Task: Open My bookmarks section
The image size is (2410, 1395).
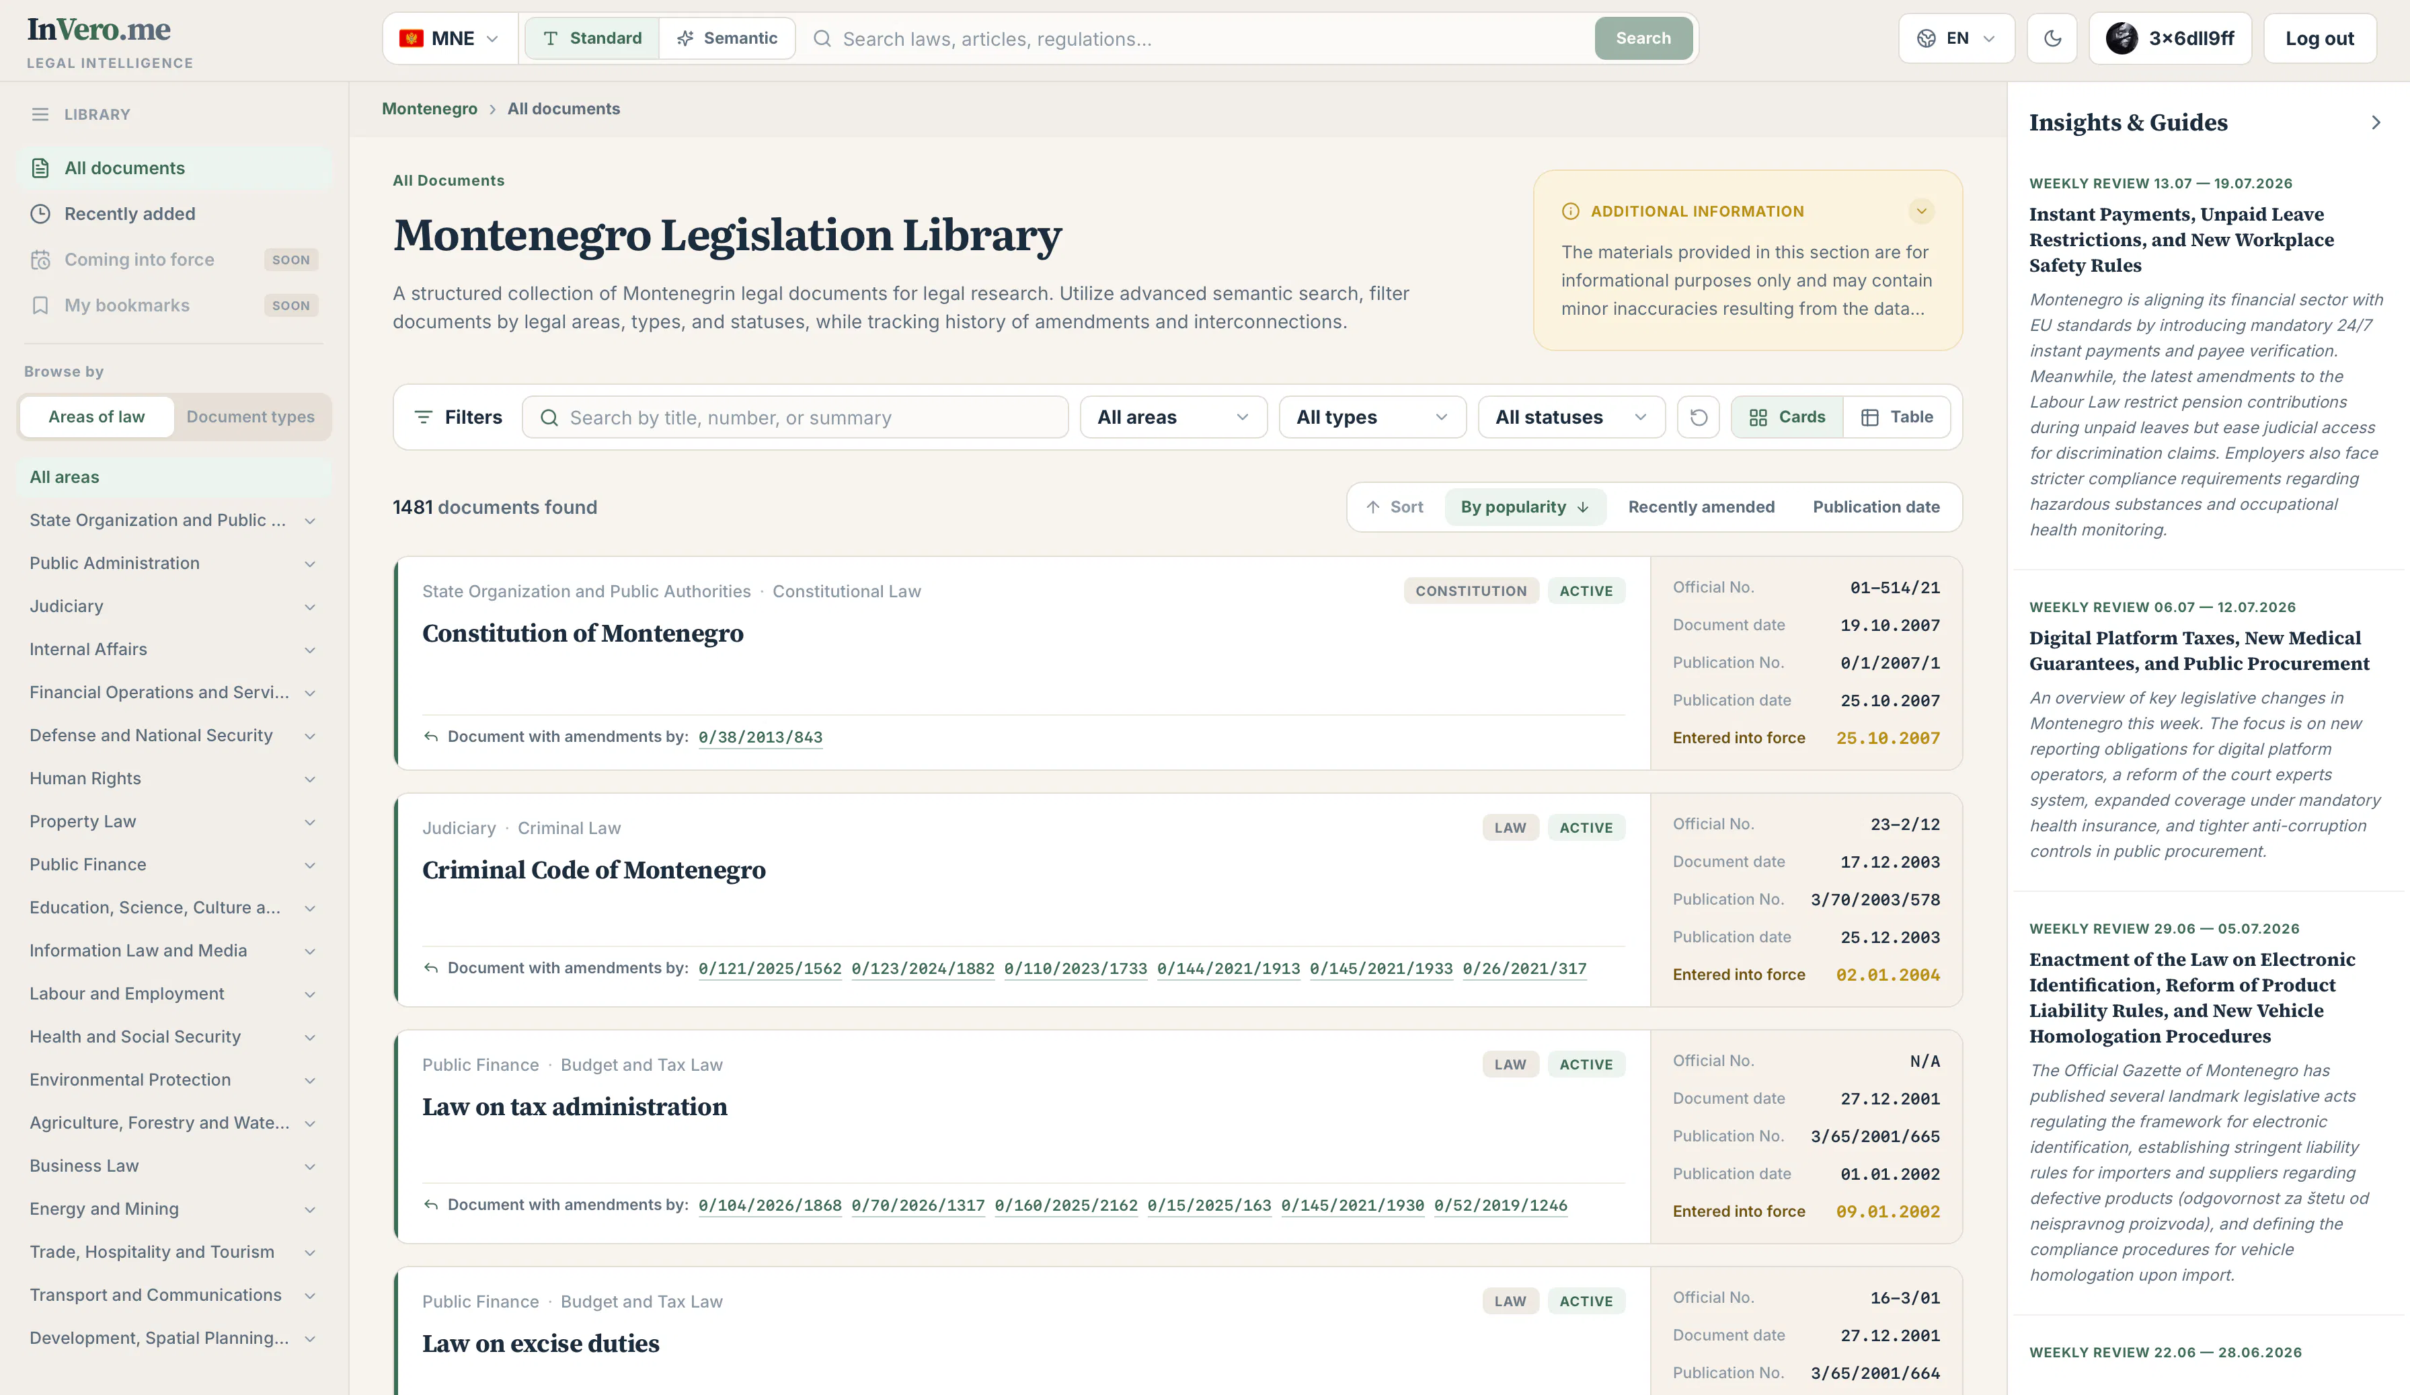Action: [174, 305]
